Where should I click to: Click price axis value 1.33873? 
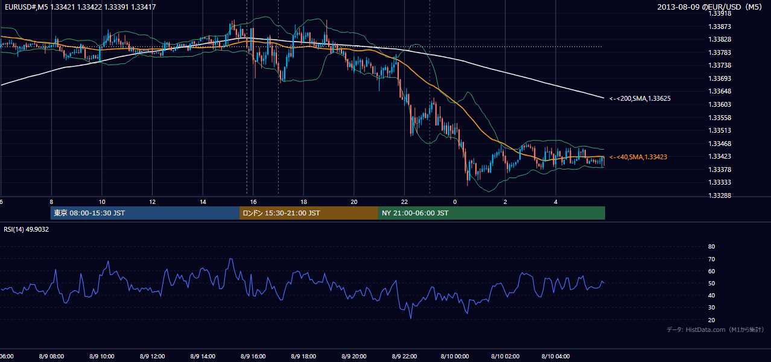720,27
